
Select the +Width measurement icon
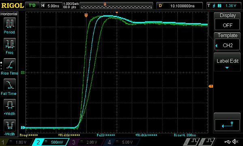tap(10, 105)
